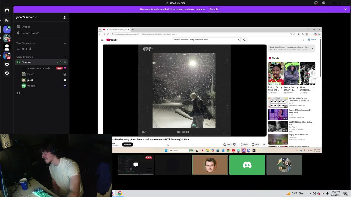This screenshot has width=351, height=197.
Task: Create a channel in Text Channels
Action: pos(65,44)
